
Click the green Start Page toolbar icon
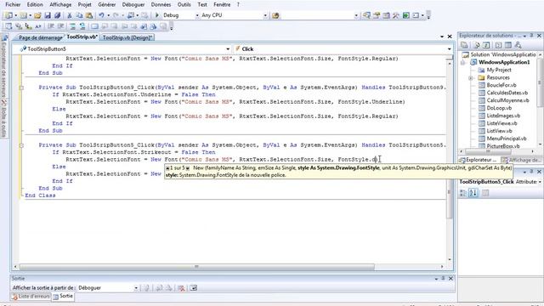click(x=406, y=15)
